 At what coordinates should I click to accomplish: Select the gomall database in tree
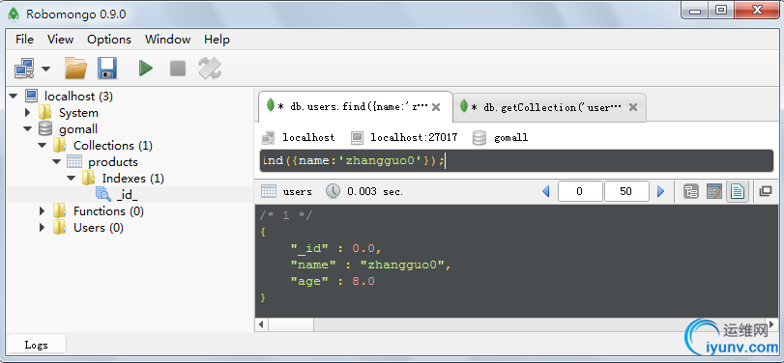[78, 128]
